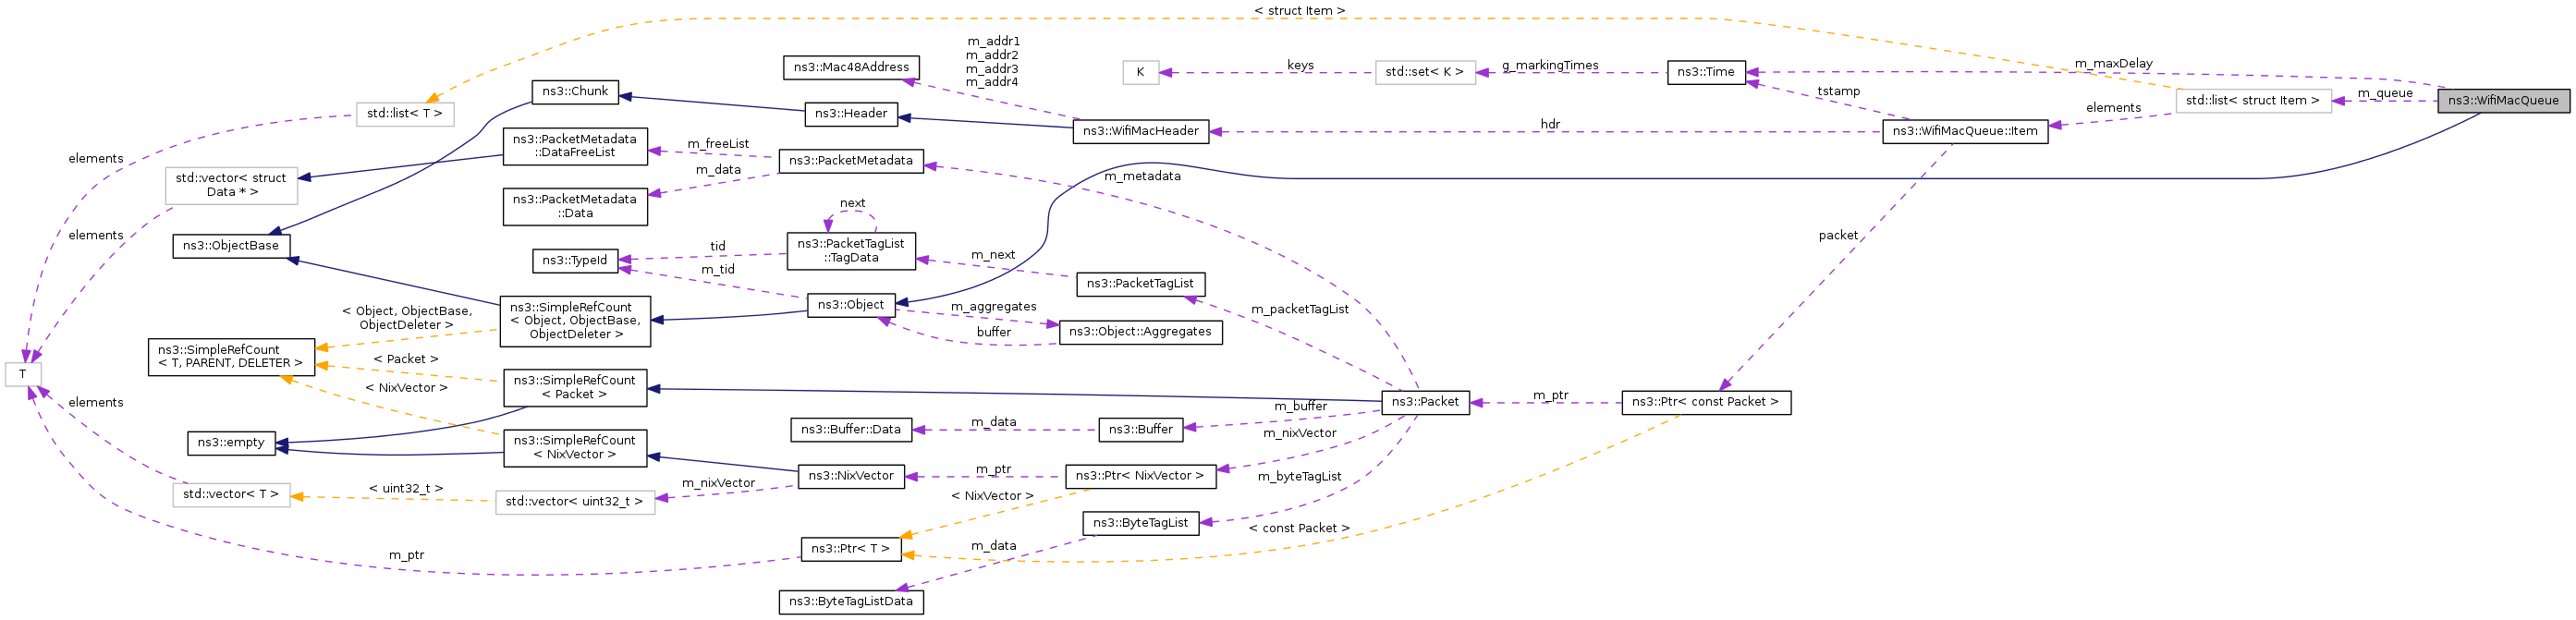This screenshot has height=620, width=2576.
Task: Select the T template parameter node
Action: (x=23, y=375)
